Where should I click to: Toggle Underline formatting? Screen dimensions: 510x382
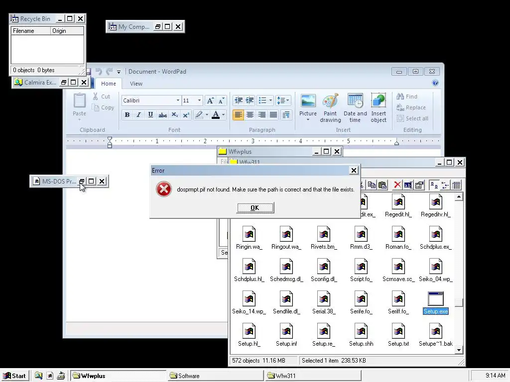(x=150, y=115)
